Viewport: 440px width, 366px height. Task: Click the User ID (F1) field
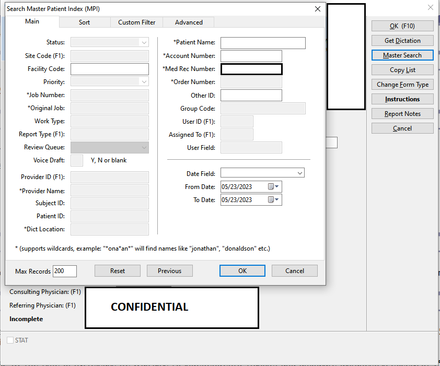[x=237, y=122]
